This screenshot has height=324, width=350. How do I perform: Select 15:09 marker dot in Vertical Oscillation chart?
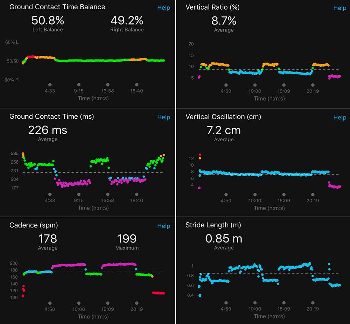point(284,195)
